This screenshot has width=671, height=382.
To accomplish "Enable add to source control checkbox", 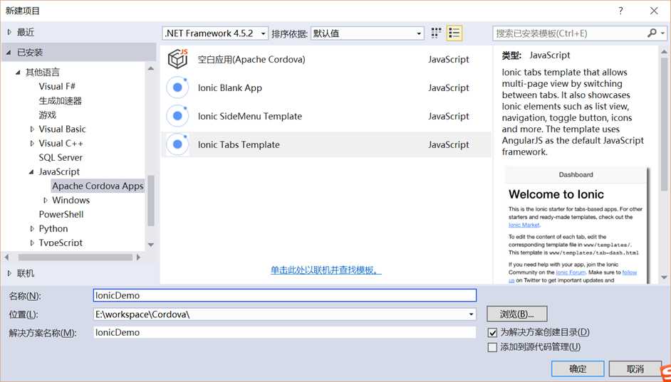I will (x=492, y=347).
